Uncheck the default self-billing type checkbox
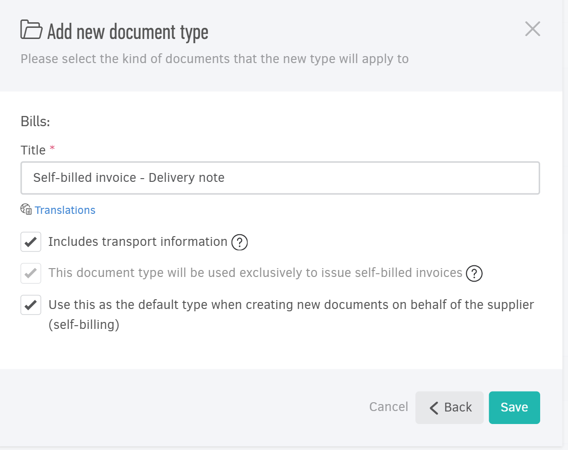 point(31,305)
